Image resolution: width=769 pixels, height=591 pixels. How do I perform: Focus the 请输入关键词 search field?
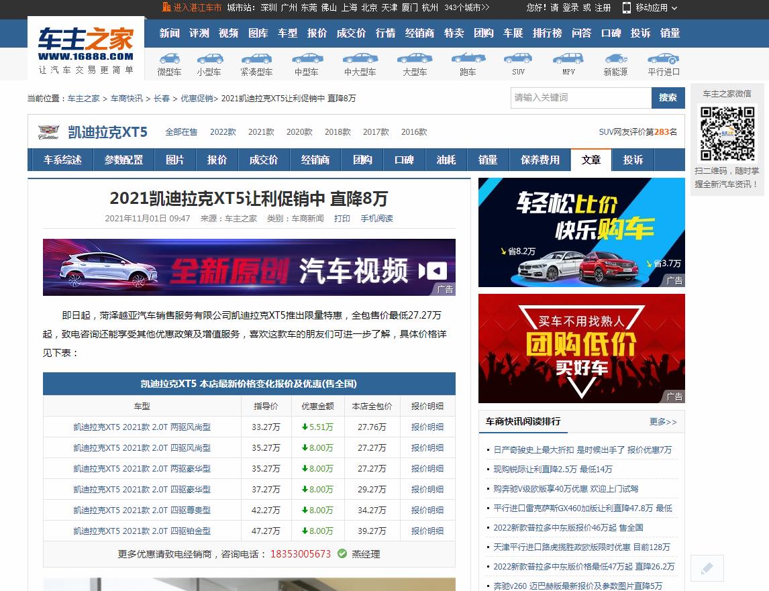[x=581, y=97]
